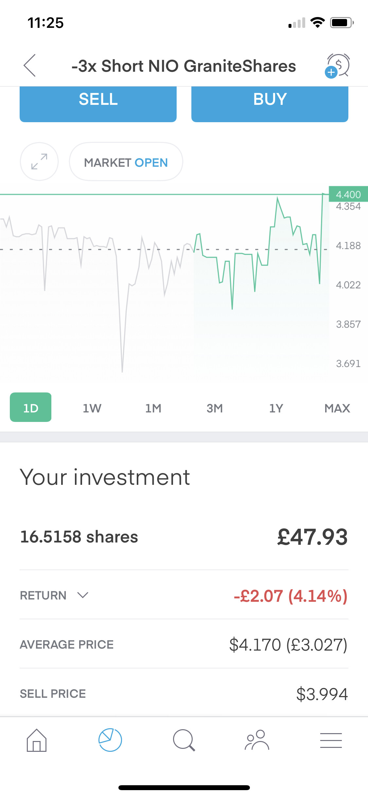Expand the chart to fullscreen
This screenshot has width=368, height=798.
(39, 161)
